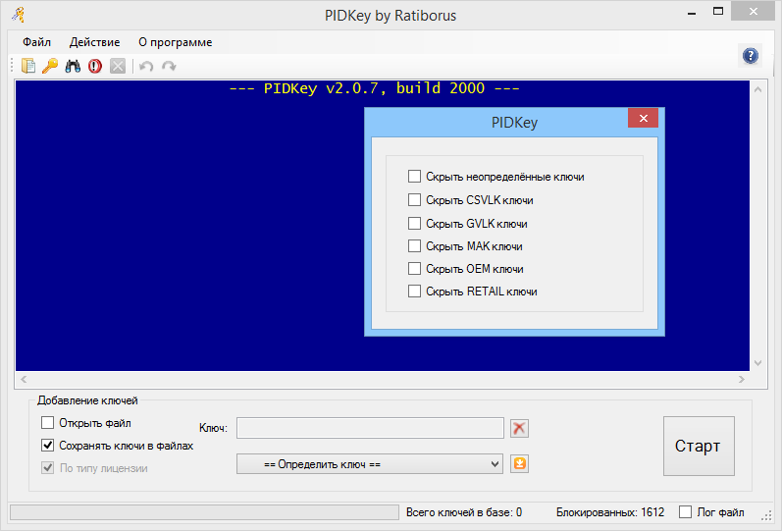Image resolution: width=782 pixels, height=531 pixels.
Task: Click the Старт button
Action: [x=699, y=446]
